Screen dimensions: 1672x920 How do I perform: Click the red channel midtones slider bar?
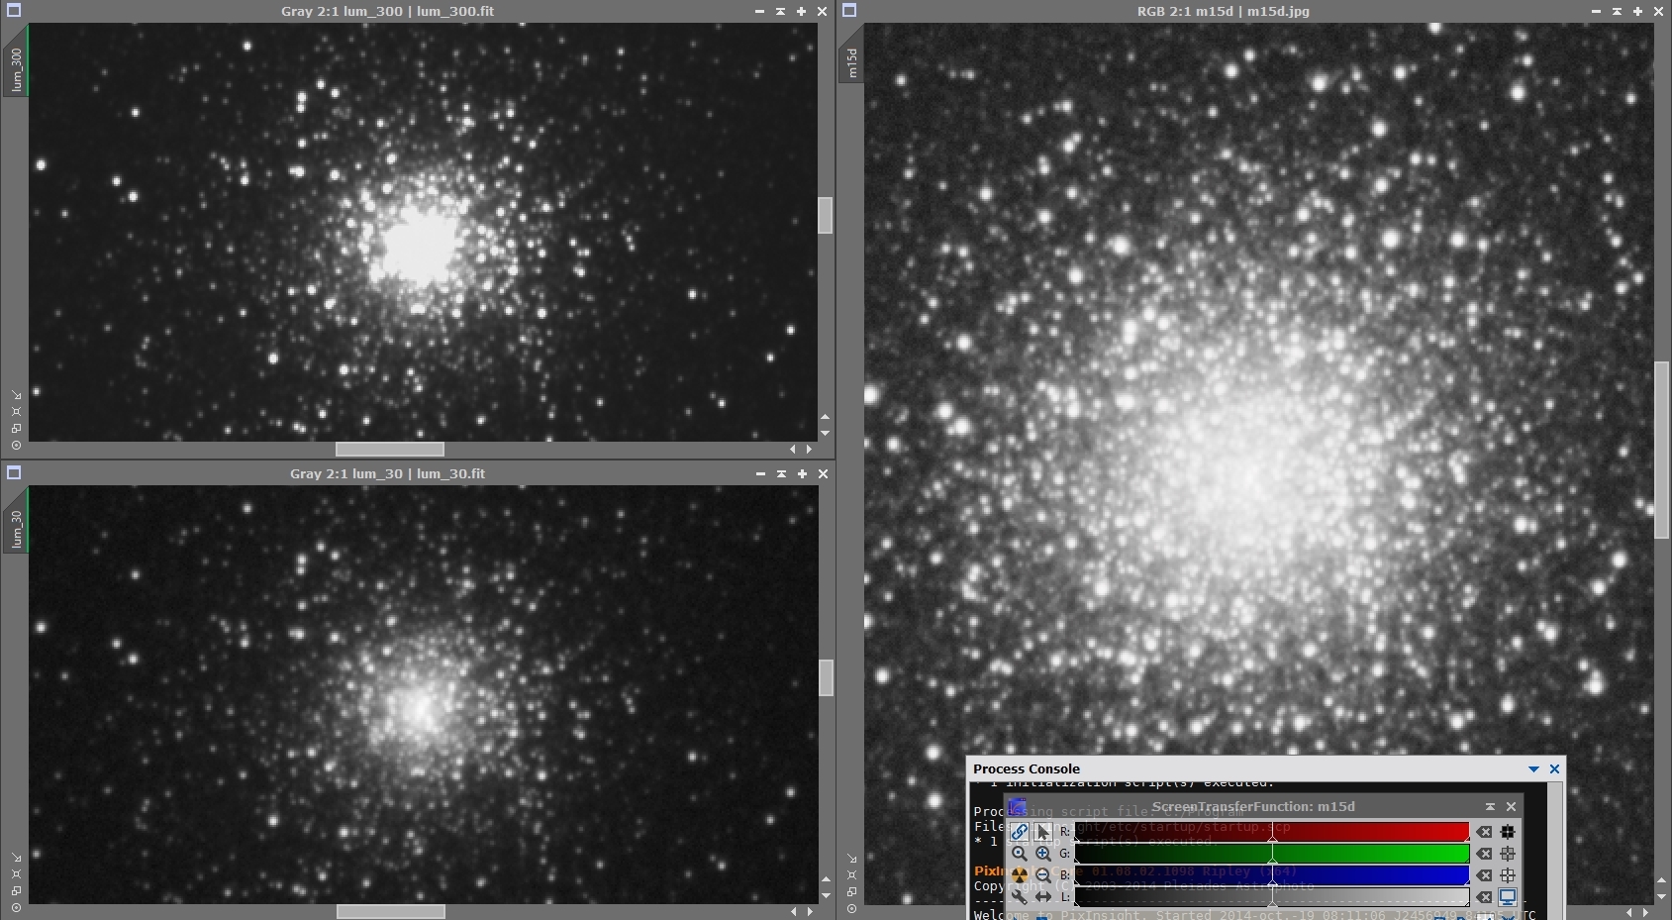pyautogui.click(x=1272, y=832)
